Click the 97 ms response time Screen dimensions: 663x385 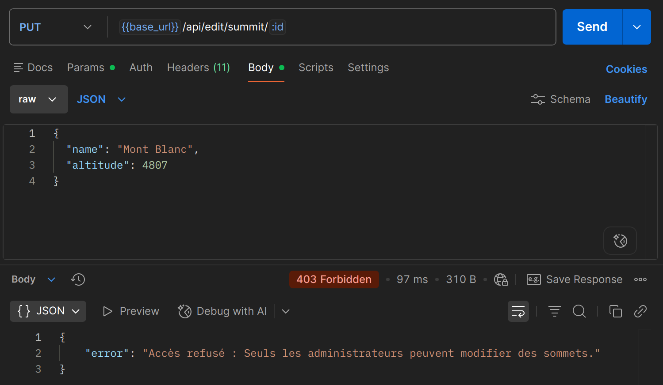[412, 279]
